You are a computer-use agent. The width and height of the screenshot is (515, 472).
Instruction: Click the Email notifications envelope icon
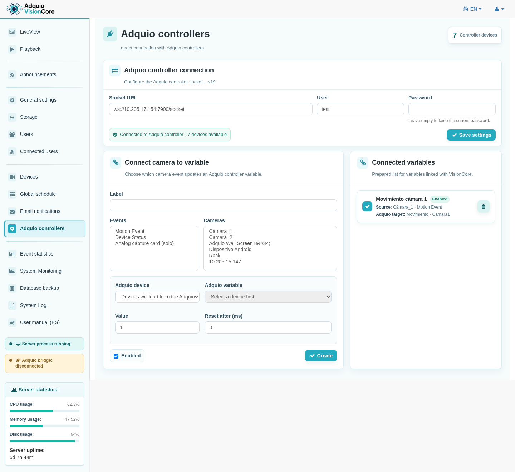click(x=12, y=211)
